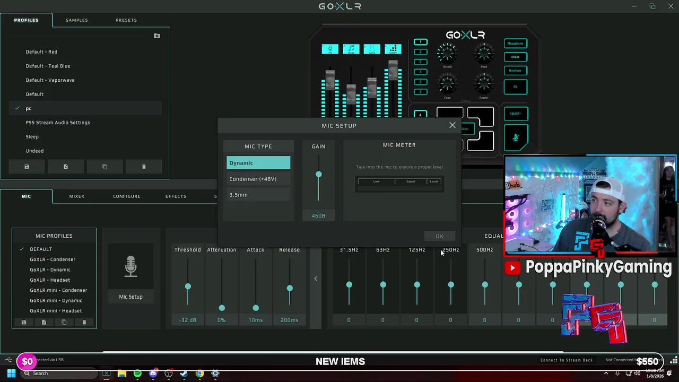Viewport: 679px width, 382px height.
Task: Open the profiles folder icon in the Profiles panel
Action: pyautogui.click(x=157, y=36)
